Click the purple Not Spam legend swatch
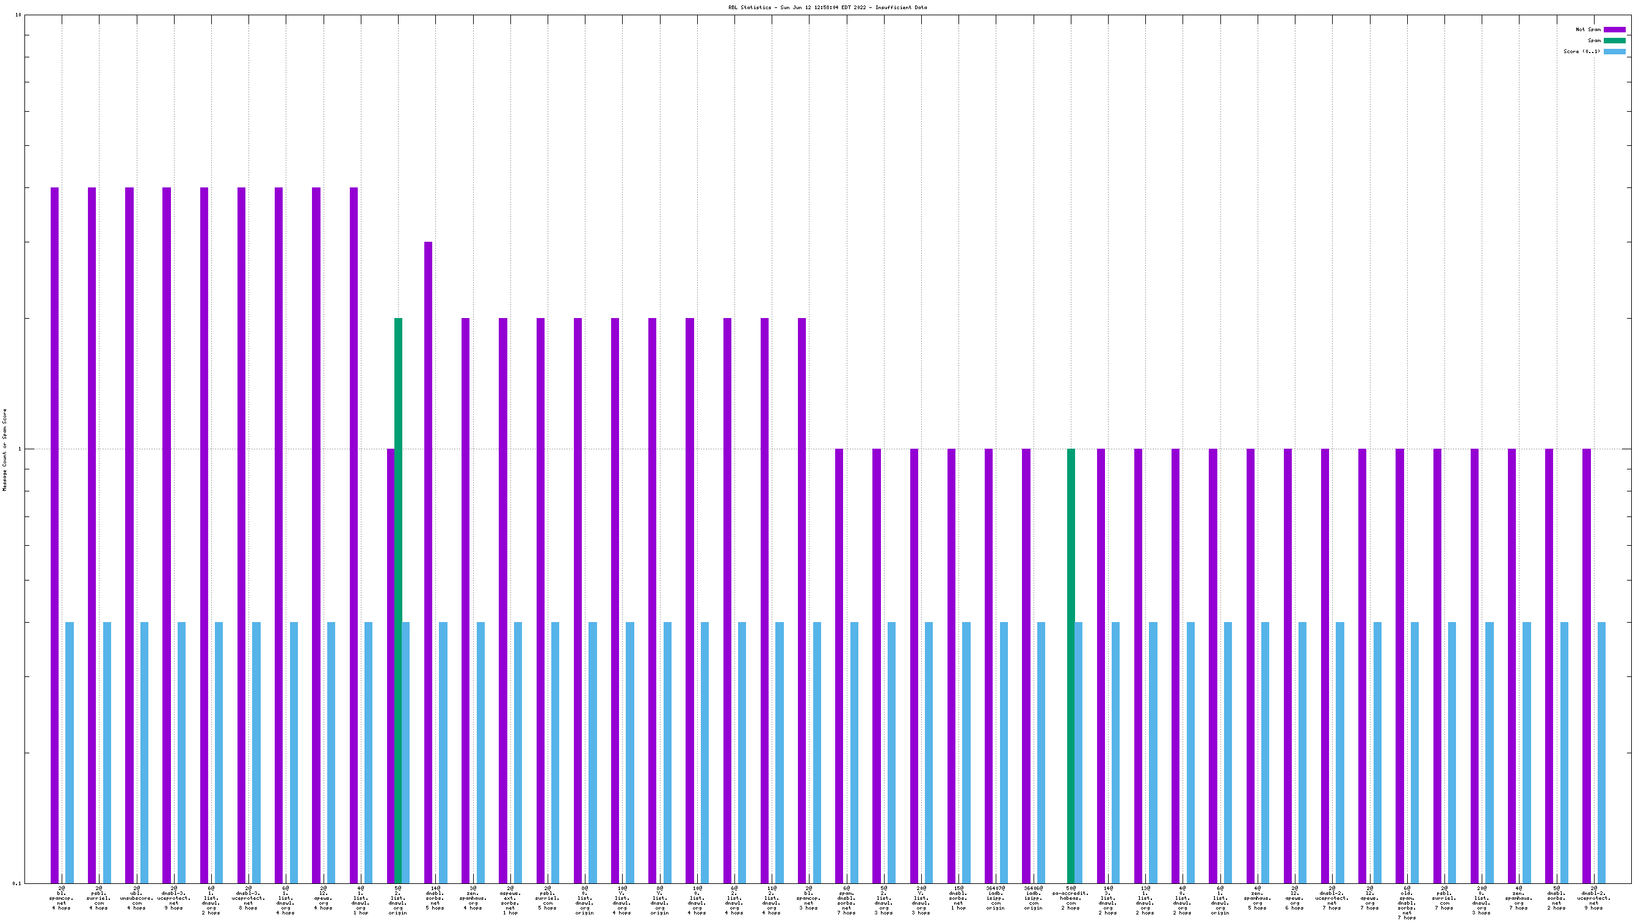 pos(1614,29)
